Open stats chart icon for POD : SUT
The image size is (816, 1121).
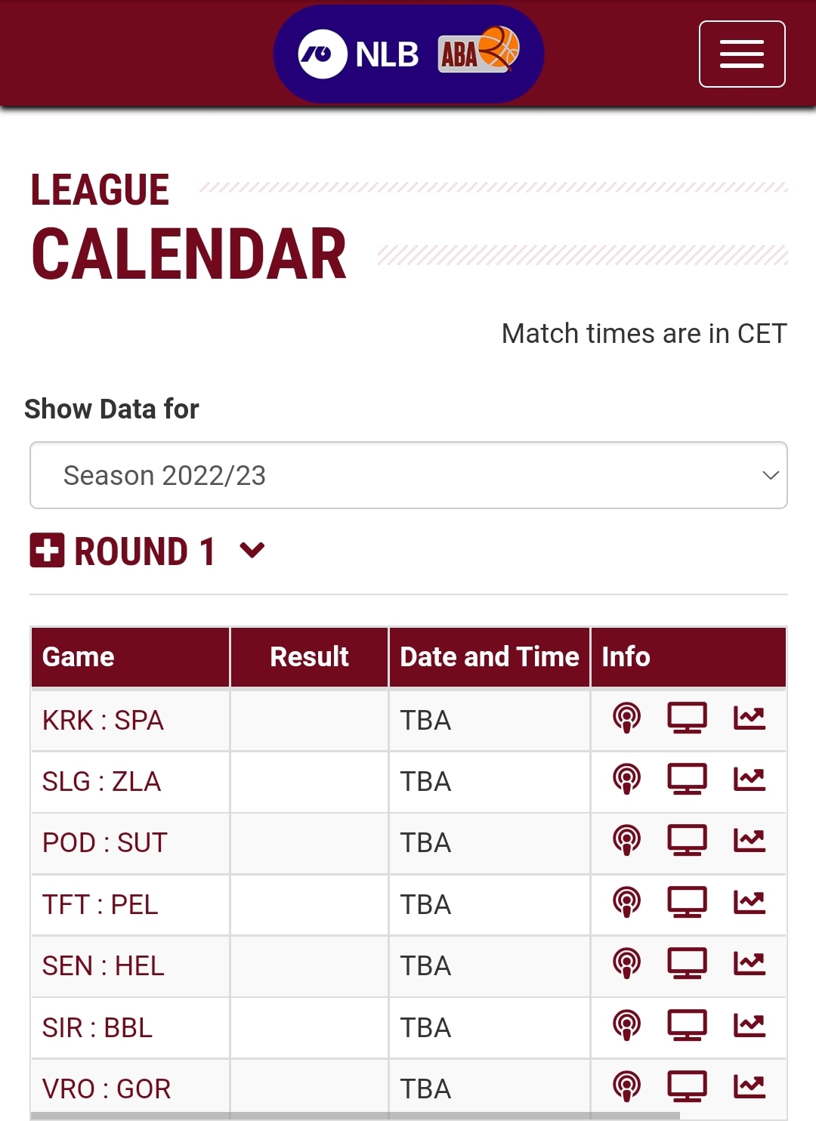click(x=750, y=841)
